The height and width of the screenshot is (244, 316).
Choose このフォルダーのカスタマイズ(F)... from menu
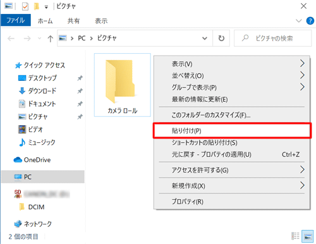(x=232, y=115)
